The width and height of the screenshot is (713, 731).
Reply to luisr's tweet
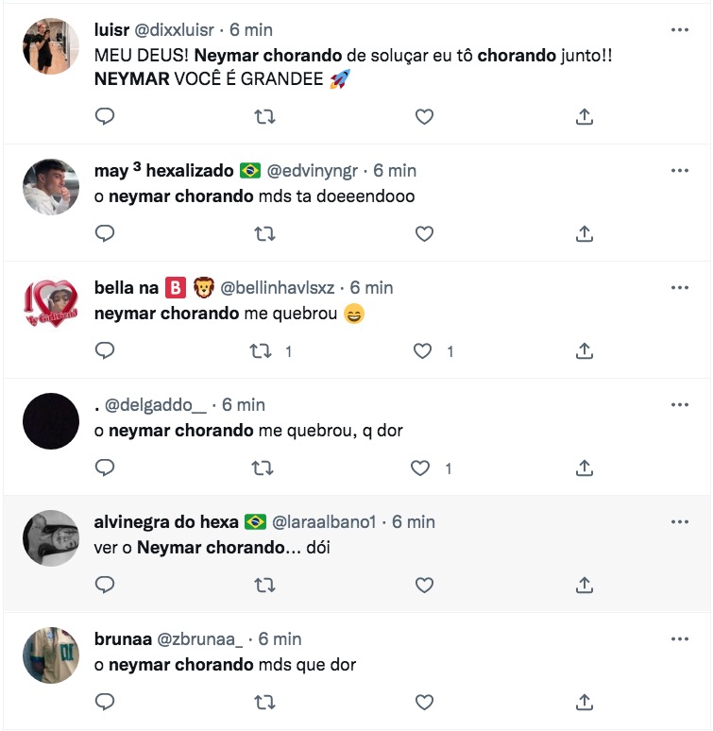click(x=106, y=116)
